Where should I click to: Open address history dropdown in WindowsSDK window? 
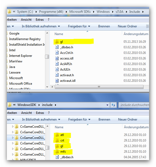click(107, 105)
